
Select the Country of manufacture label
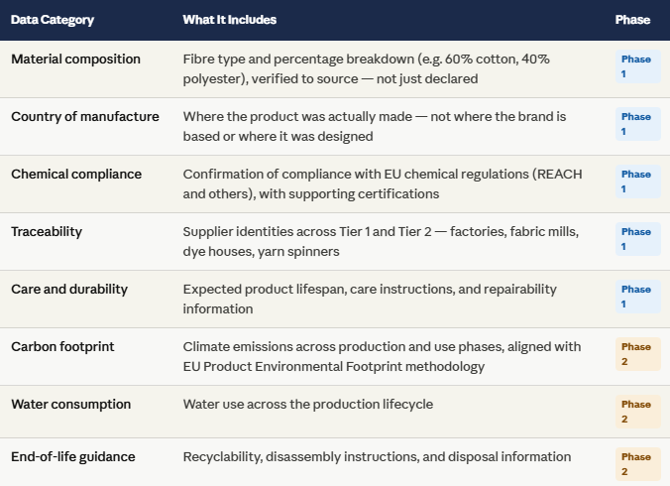click(x=85, y=116)
